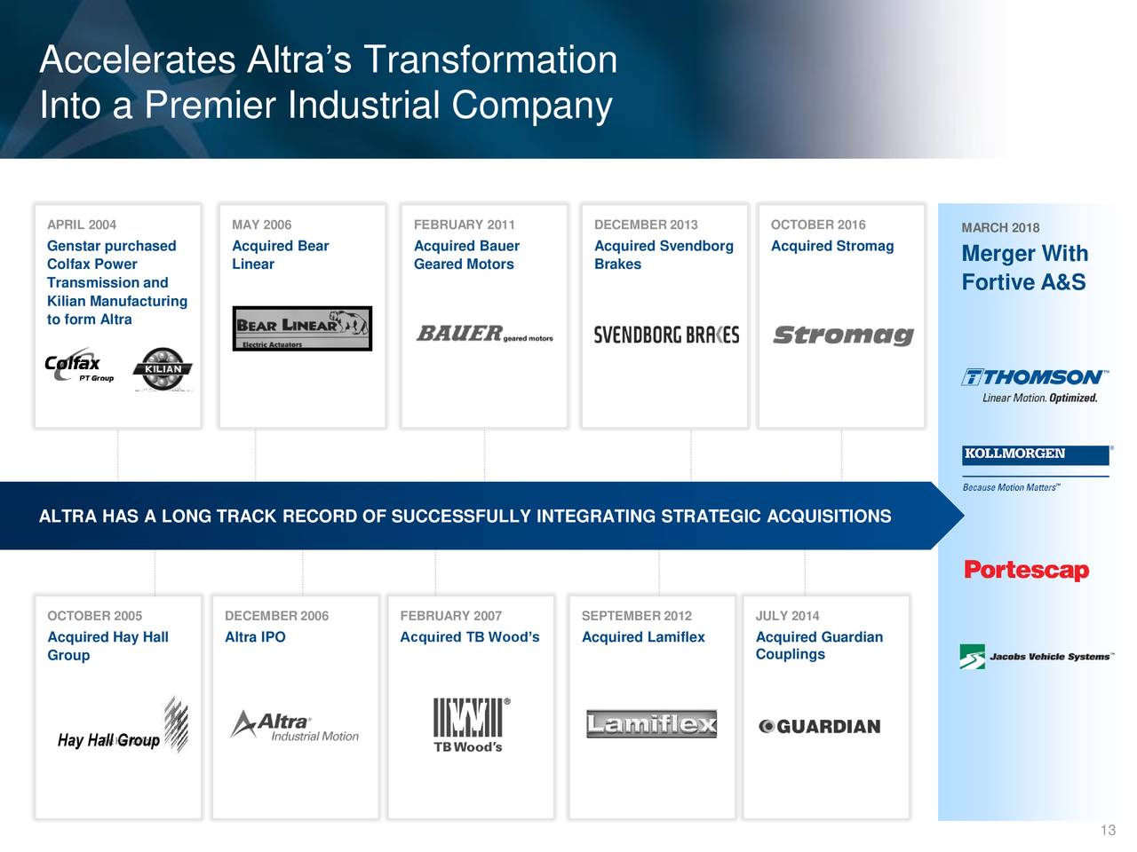Screen dimensions: 1137x852
Task: Select the Lamiflex logo
Action: [x=651, y=723]
